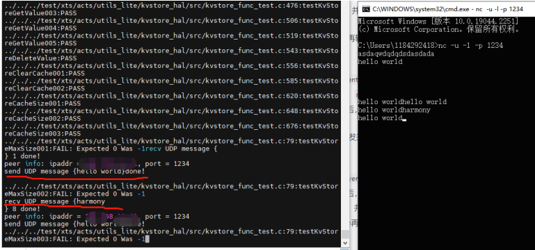Click the 'asdaqwdqdqdsdasdada' line in cmd

click(x=396, y=53)
